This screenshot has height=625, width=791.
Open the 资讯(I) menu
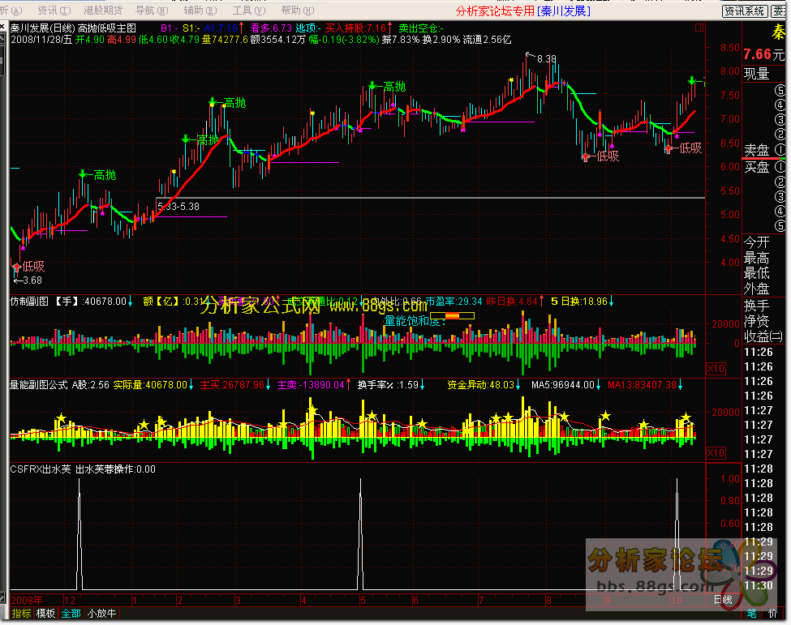pyautogui.click(x=54, y=10)
